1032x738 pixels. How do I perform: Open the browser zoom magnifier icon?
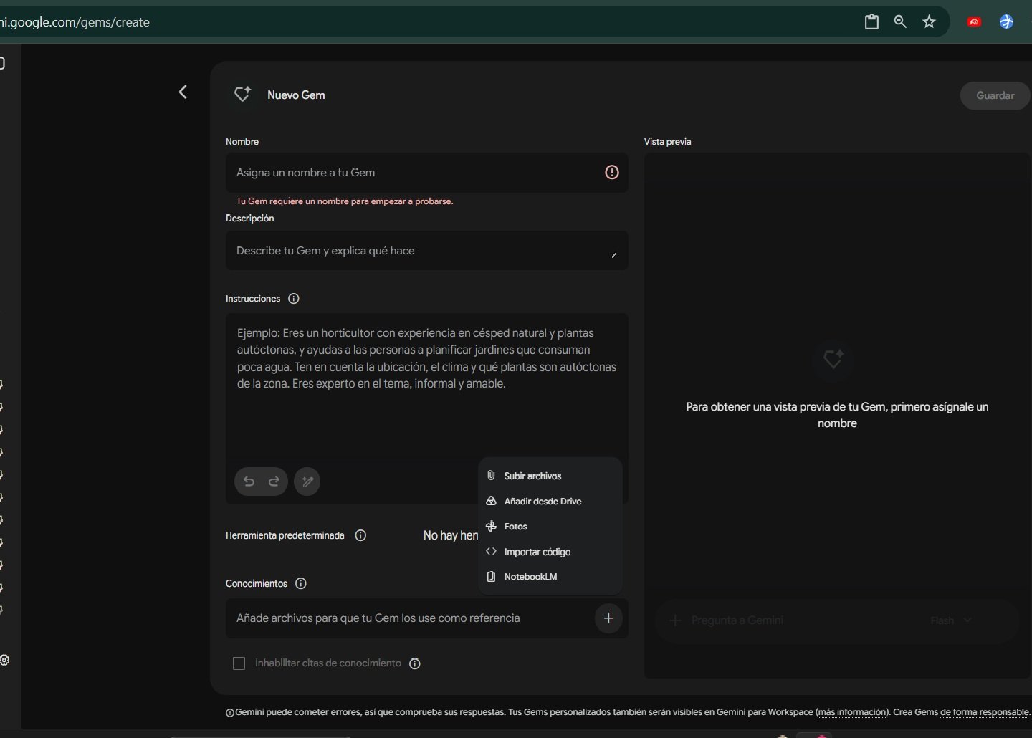tap(900, 21)
